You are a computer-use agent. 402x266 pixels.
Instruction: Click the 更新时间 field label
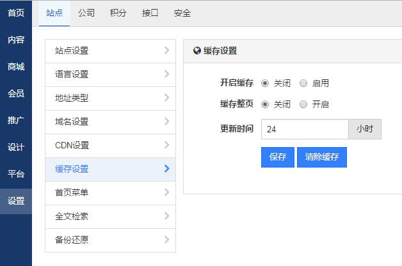coord(237,129)
